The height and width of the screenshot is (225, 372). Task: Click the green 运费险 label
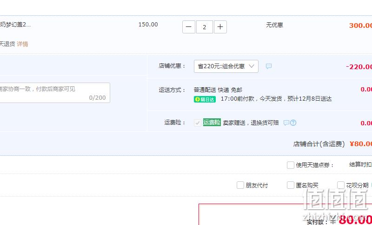212,122
